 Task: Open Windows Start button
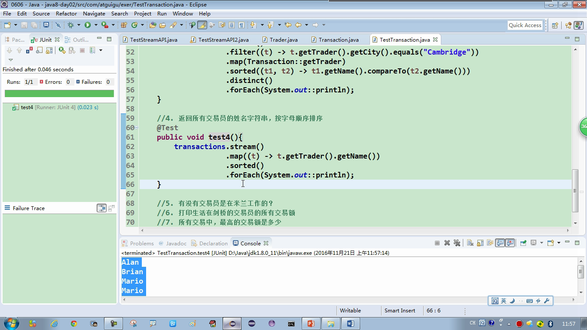(11, 324)
